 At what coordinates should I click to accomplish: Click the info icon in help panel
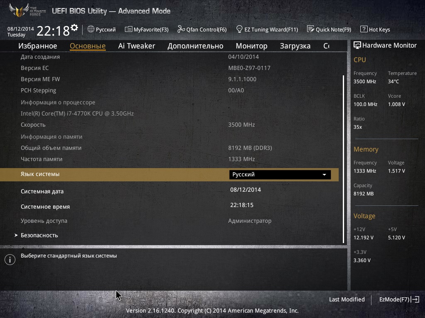point(10,260)
